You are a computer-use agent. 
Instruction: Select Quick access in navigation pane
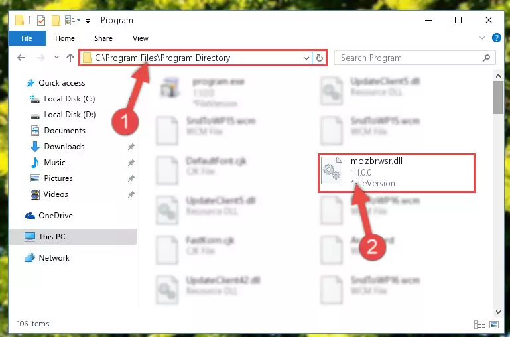pyautogui.click(x=62, y=83)
